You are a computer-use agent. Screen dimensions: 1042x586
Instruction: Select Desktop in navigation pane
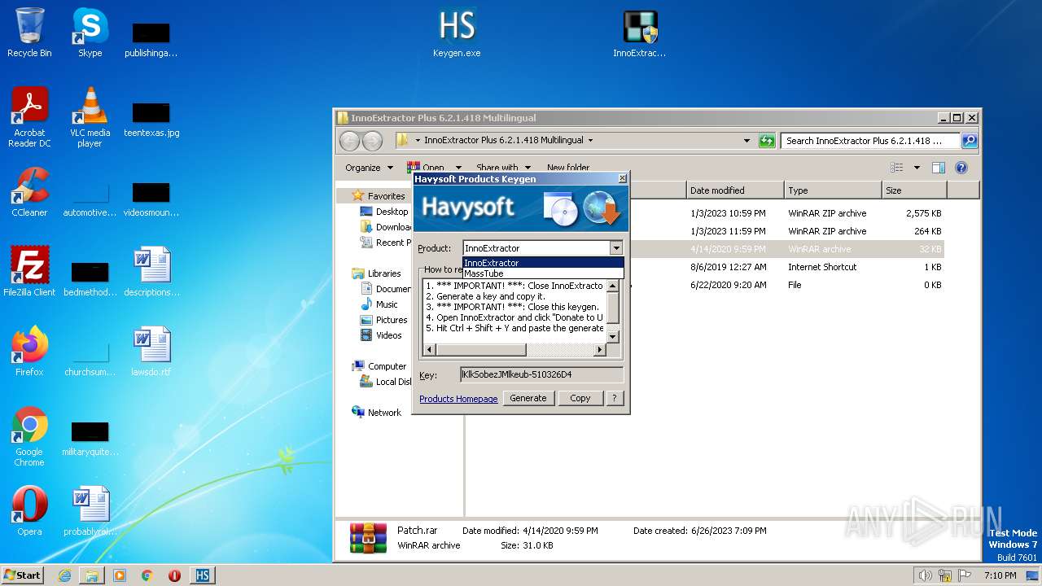tap(392, 212)
